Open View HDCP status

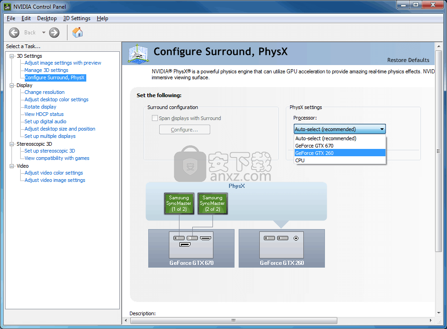pos(44,114)
